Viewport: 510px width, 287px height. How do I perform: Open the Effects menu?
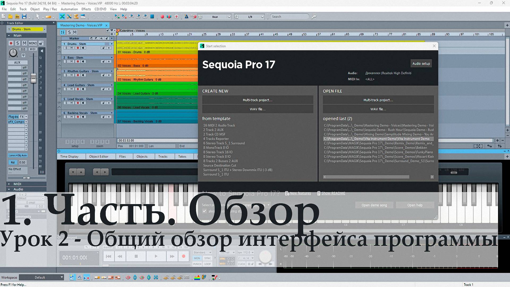pyautogui.click(x=86, y=9)
